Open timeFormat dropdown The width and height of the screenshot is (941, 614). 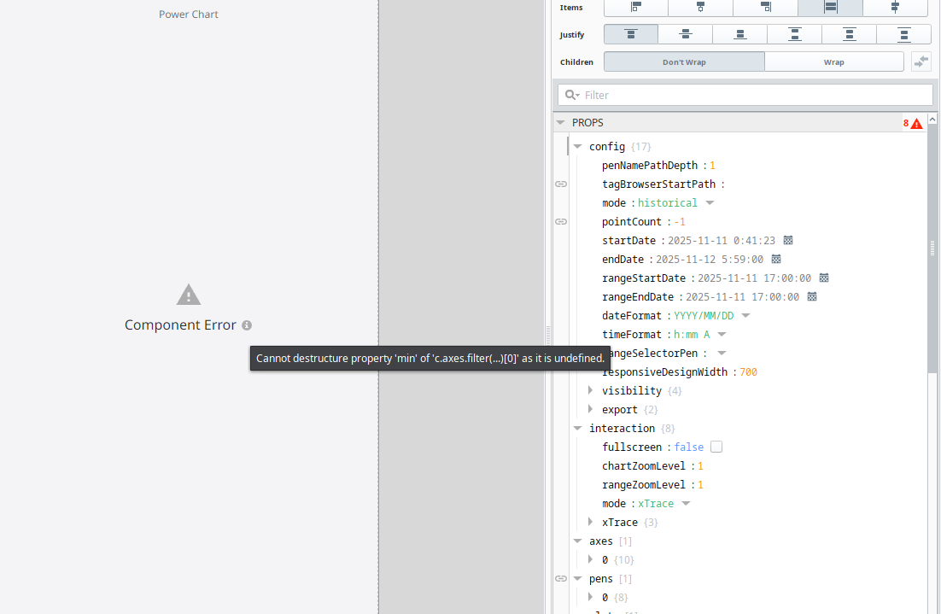click(722, 334)
